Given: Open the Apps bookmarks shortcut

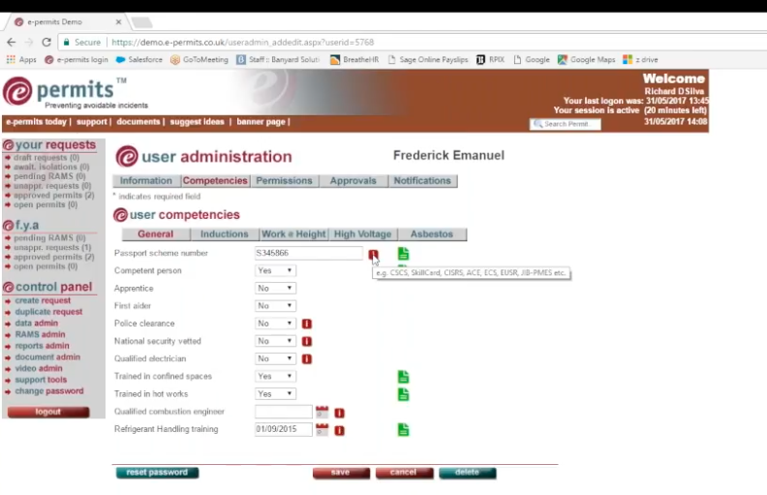Looking at the screenshot, I should tap(21, 60).
